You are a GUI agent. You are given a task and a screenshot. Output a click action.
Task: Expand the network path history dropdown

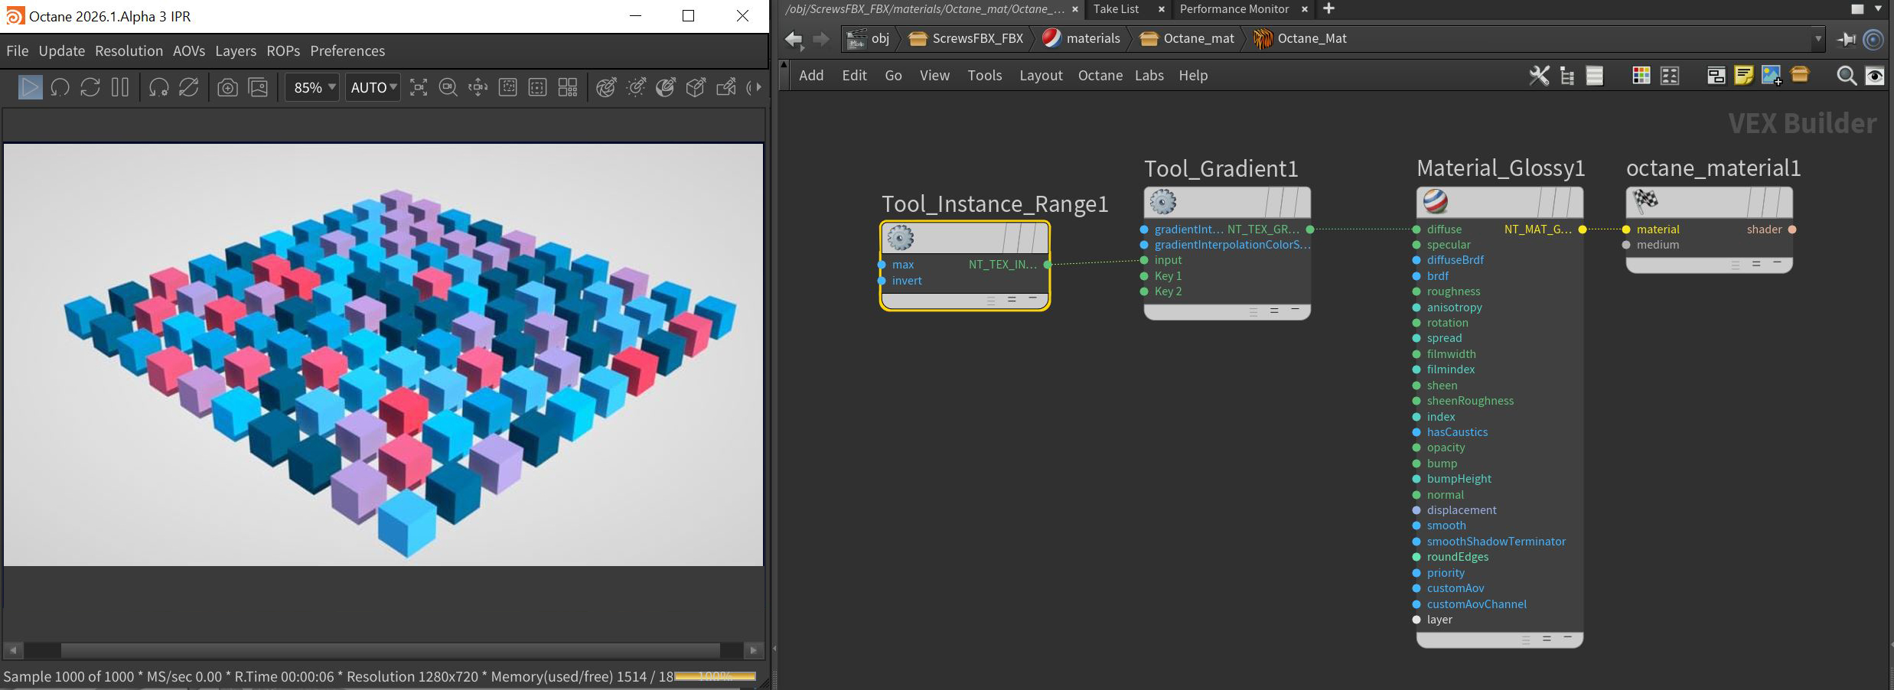coord(1818,39)
